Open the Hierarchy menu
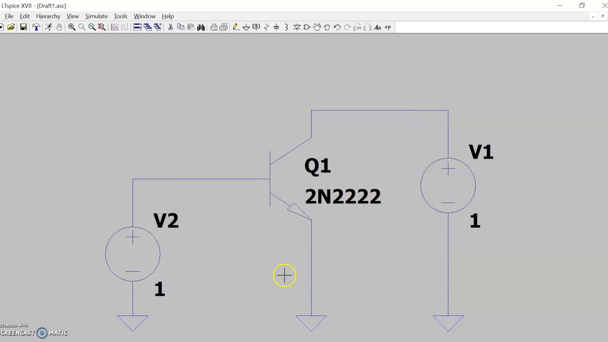The image size is (608, 342). coord(48,16)
